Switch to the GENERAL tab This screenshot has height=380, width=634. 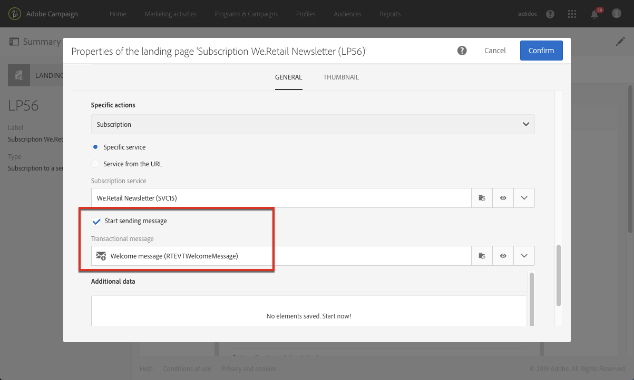(289, 77)
